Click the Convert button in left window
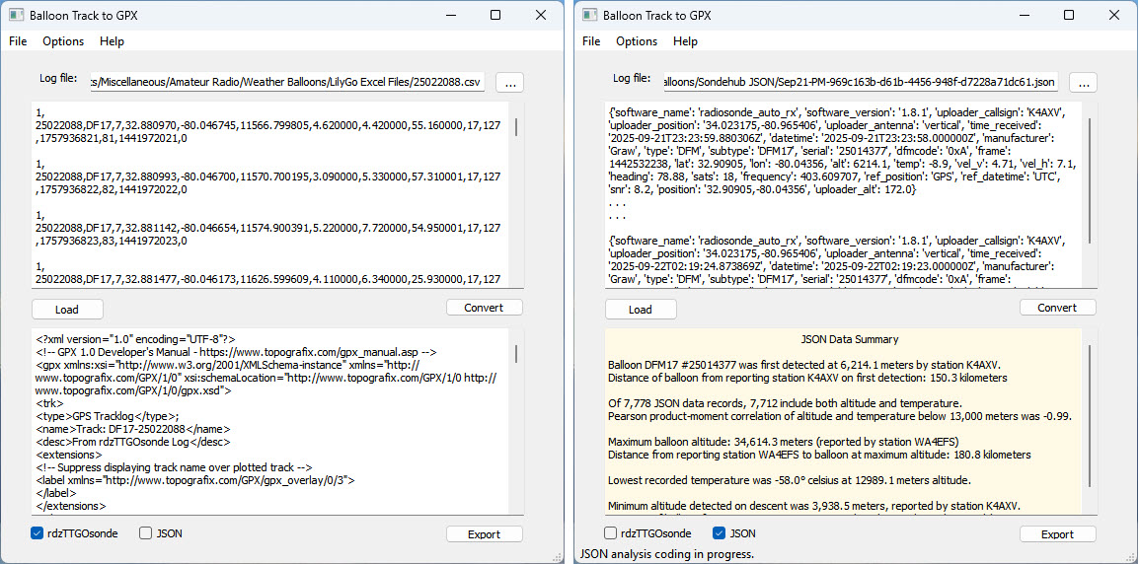Viewport: 1140px width, 564px height. (x=485, y=308)
